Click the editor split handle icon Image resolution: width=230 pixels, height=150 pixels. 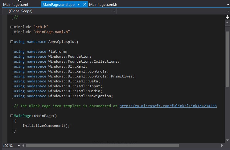[x=227, y=17]
